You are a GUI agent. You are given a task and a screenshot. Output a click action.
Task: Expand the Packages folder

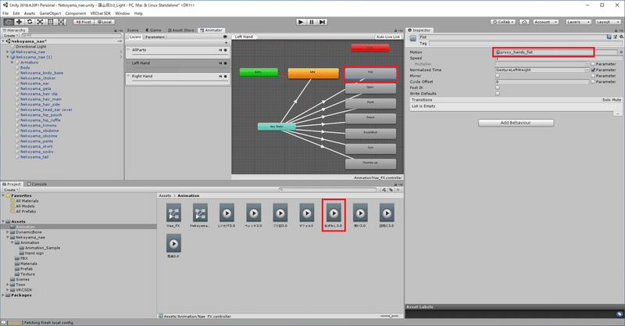point(3,296)
